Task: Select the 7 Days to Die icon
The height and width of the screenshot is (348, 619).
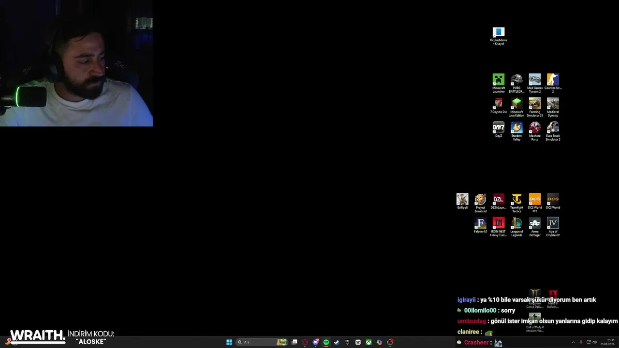Action: click(x=499, y=106)
